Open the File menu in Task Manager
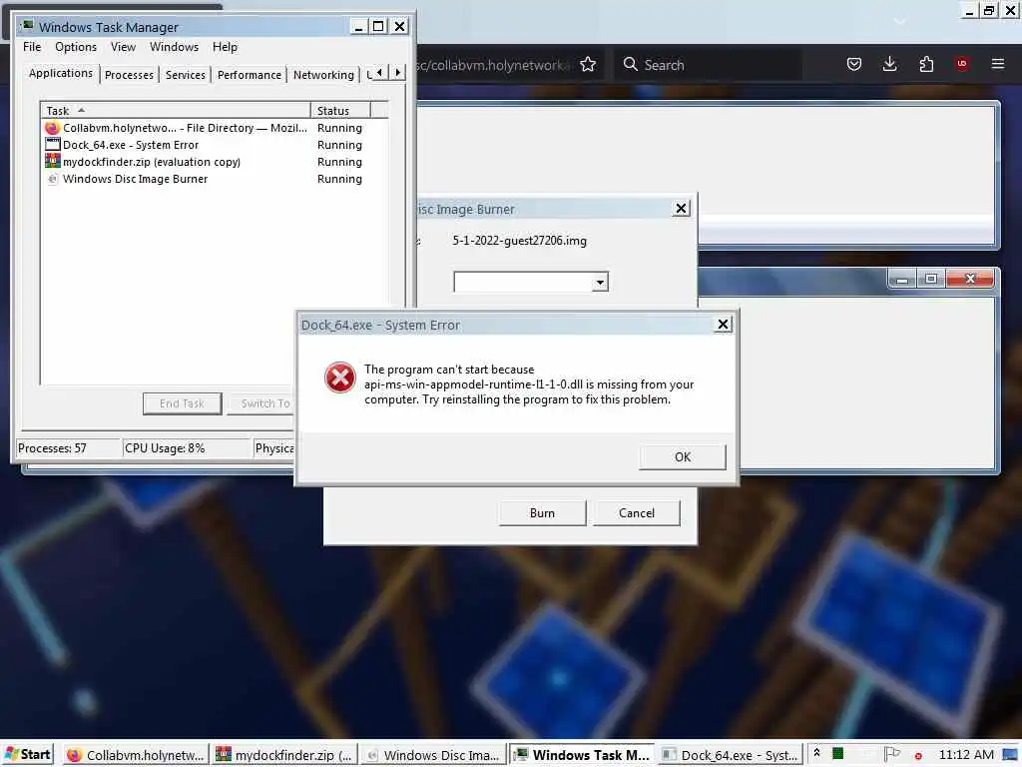 click(x=32, y=47)
